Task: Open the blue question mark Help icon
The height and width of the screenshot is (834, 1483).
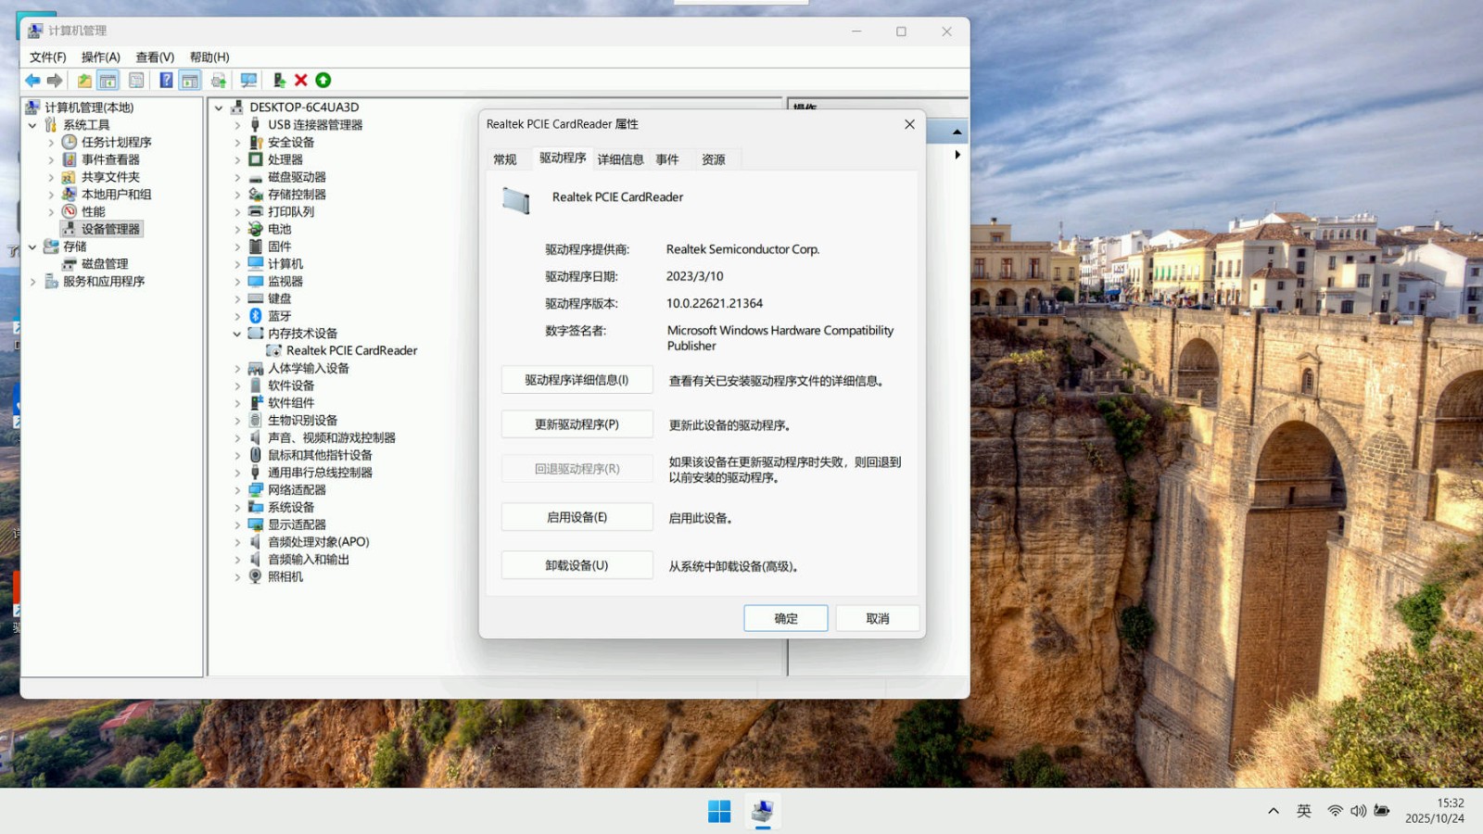Action: tap(166, 81)
